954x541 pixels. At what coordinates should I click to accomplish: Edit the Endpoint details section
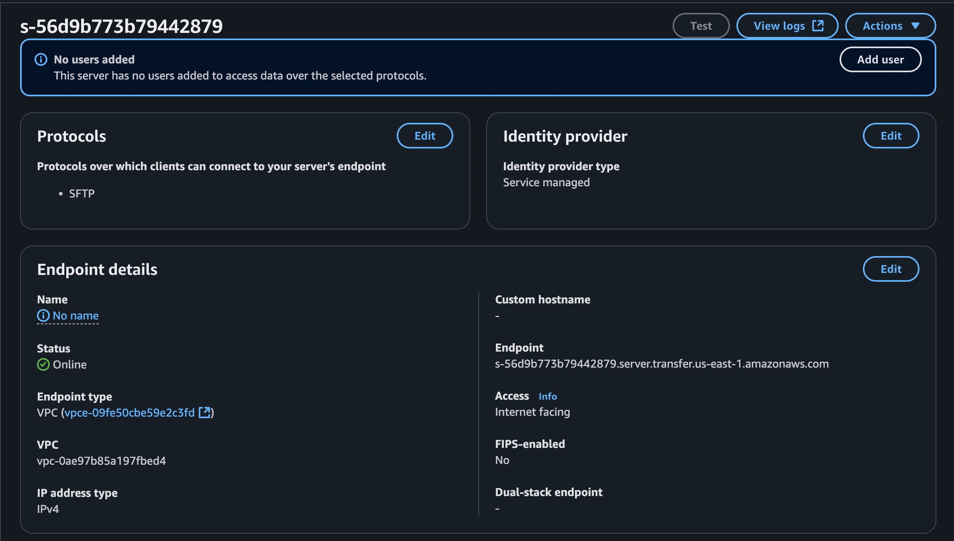(891, 269)
